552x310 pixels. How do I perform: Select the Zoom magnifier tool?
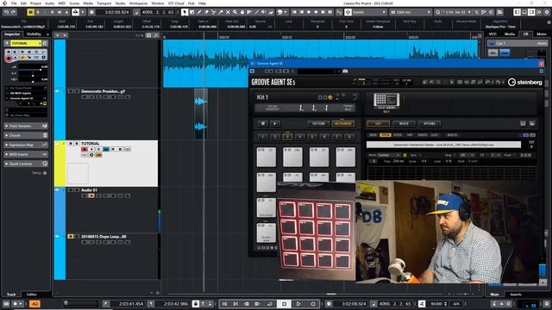point(235,12)
